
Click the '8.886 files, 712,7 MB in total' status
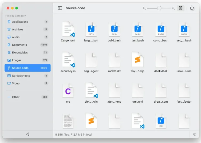tap(73, 134)
